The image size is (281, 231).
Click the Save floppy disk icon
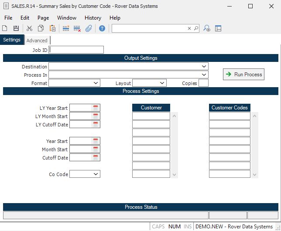click(x=16, y=28)
